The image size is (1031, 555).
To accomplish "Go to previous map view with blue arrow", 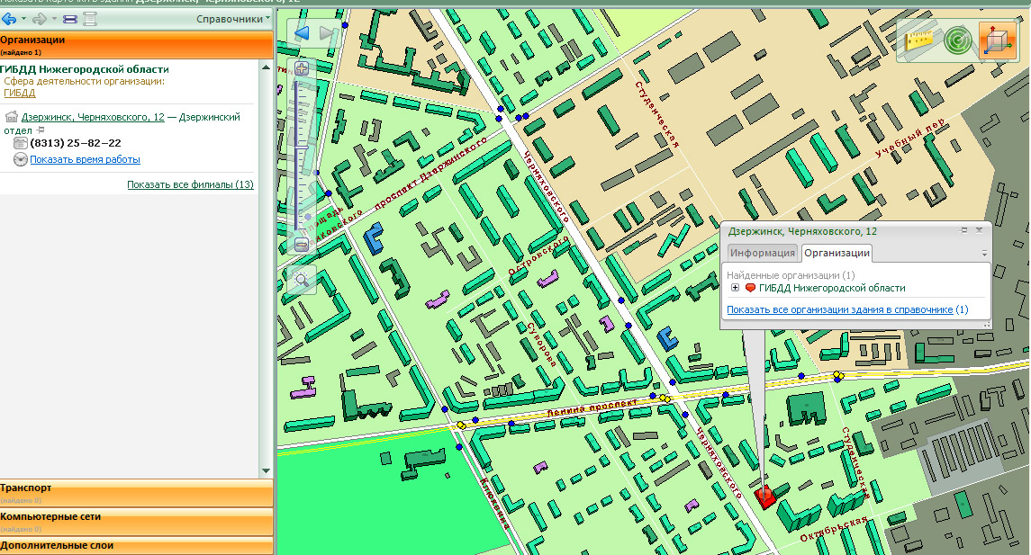I will coord(302,33).
